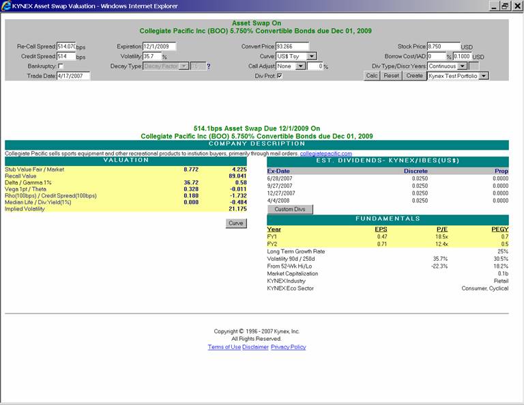Click the Reset button
Viewport: 524px width, 405px height.
(x=391, y=76)
